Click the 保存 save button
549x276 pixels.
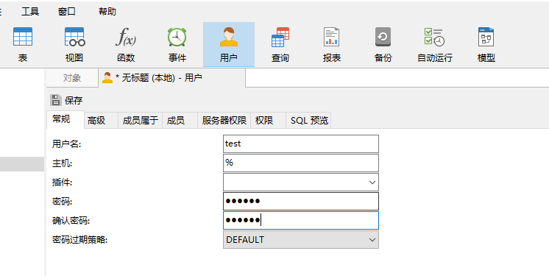[x=66, y=101]
